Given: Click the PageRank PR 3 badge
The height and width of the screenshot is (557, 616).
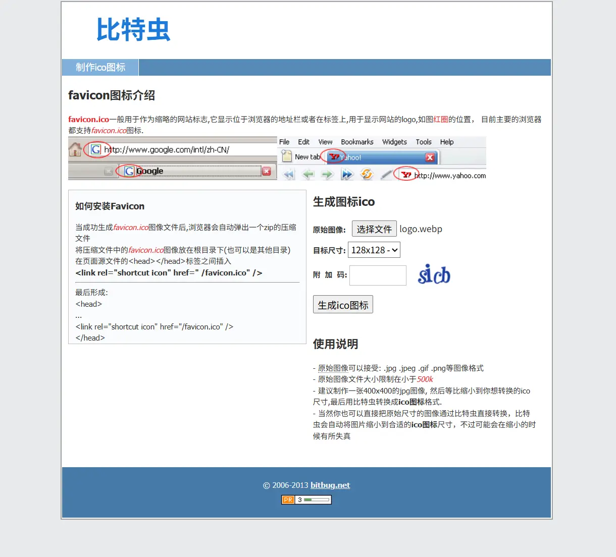Looking at the screenshot, I should pos(306,500).
